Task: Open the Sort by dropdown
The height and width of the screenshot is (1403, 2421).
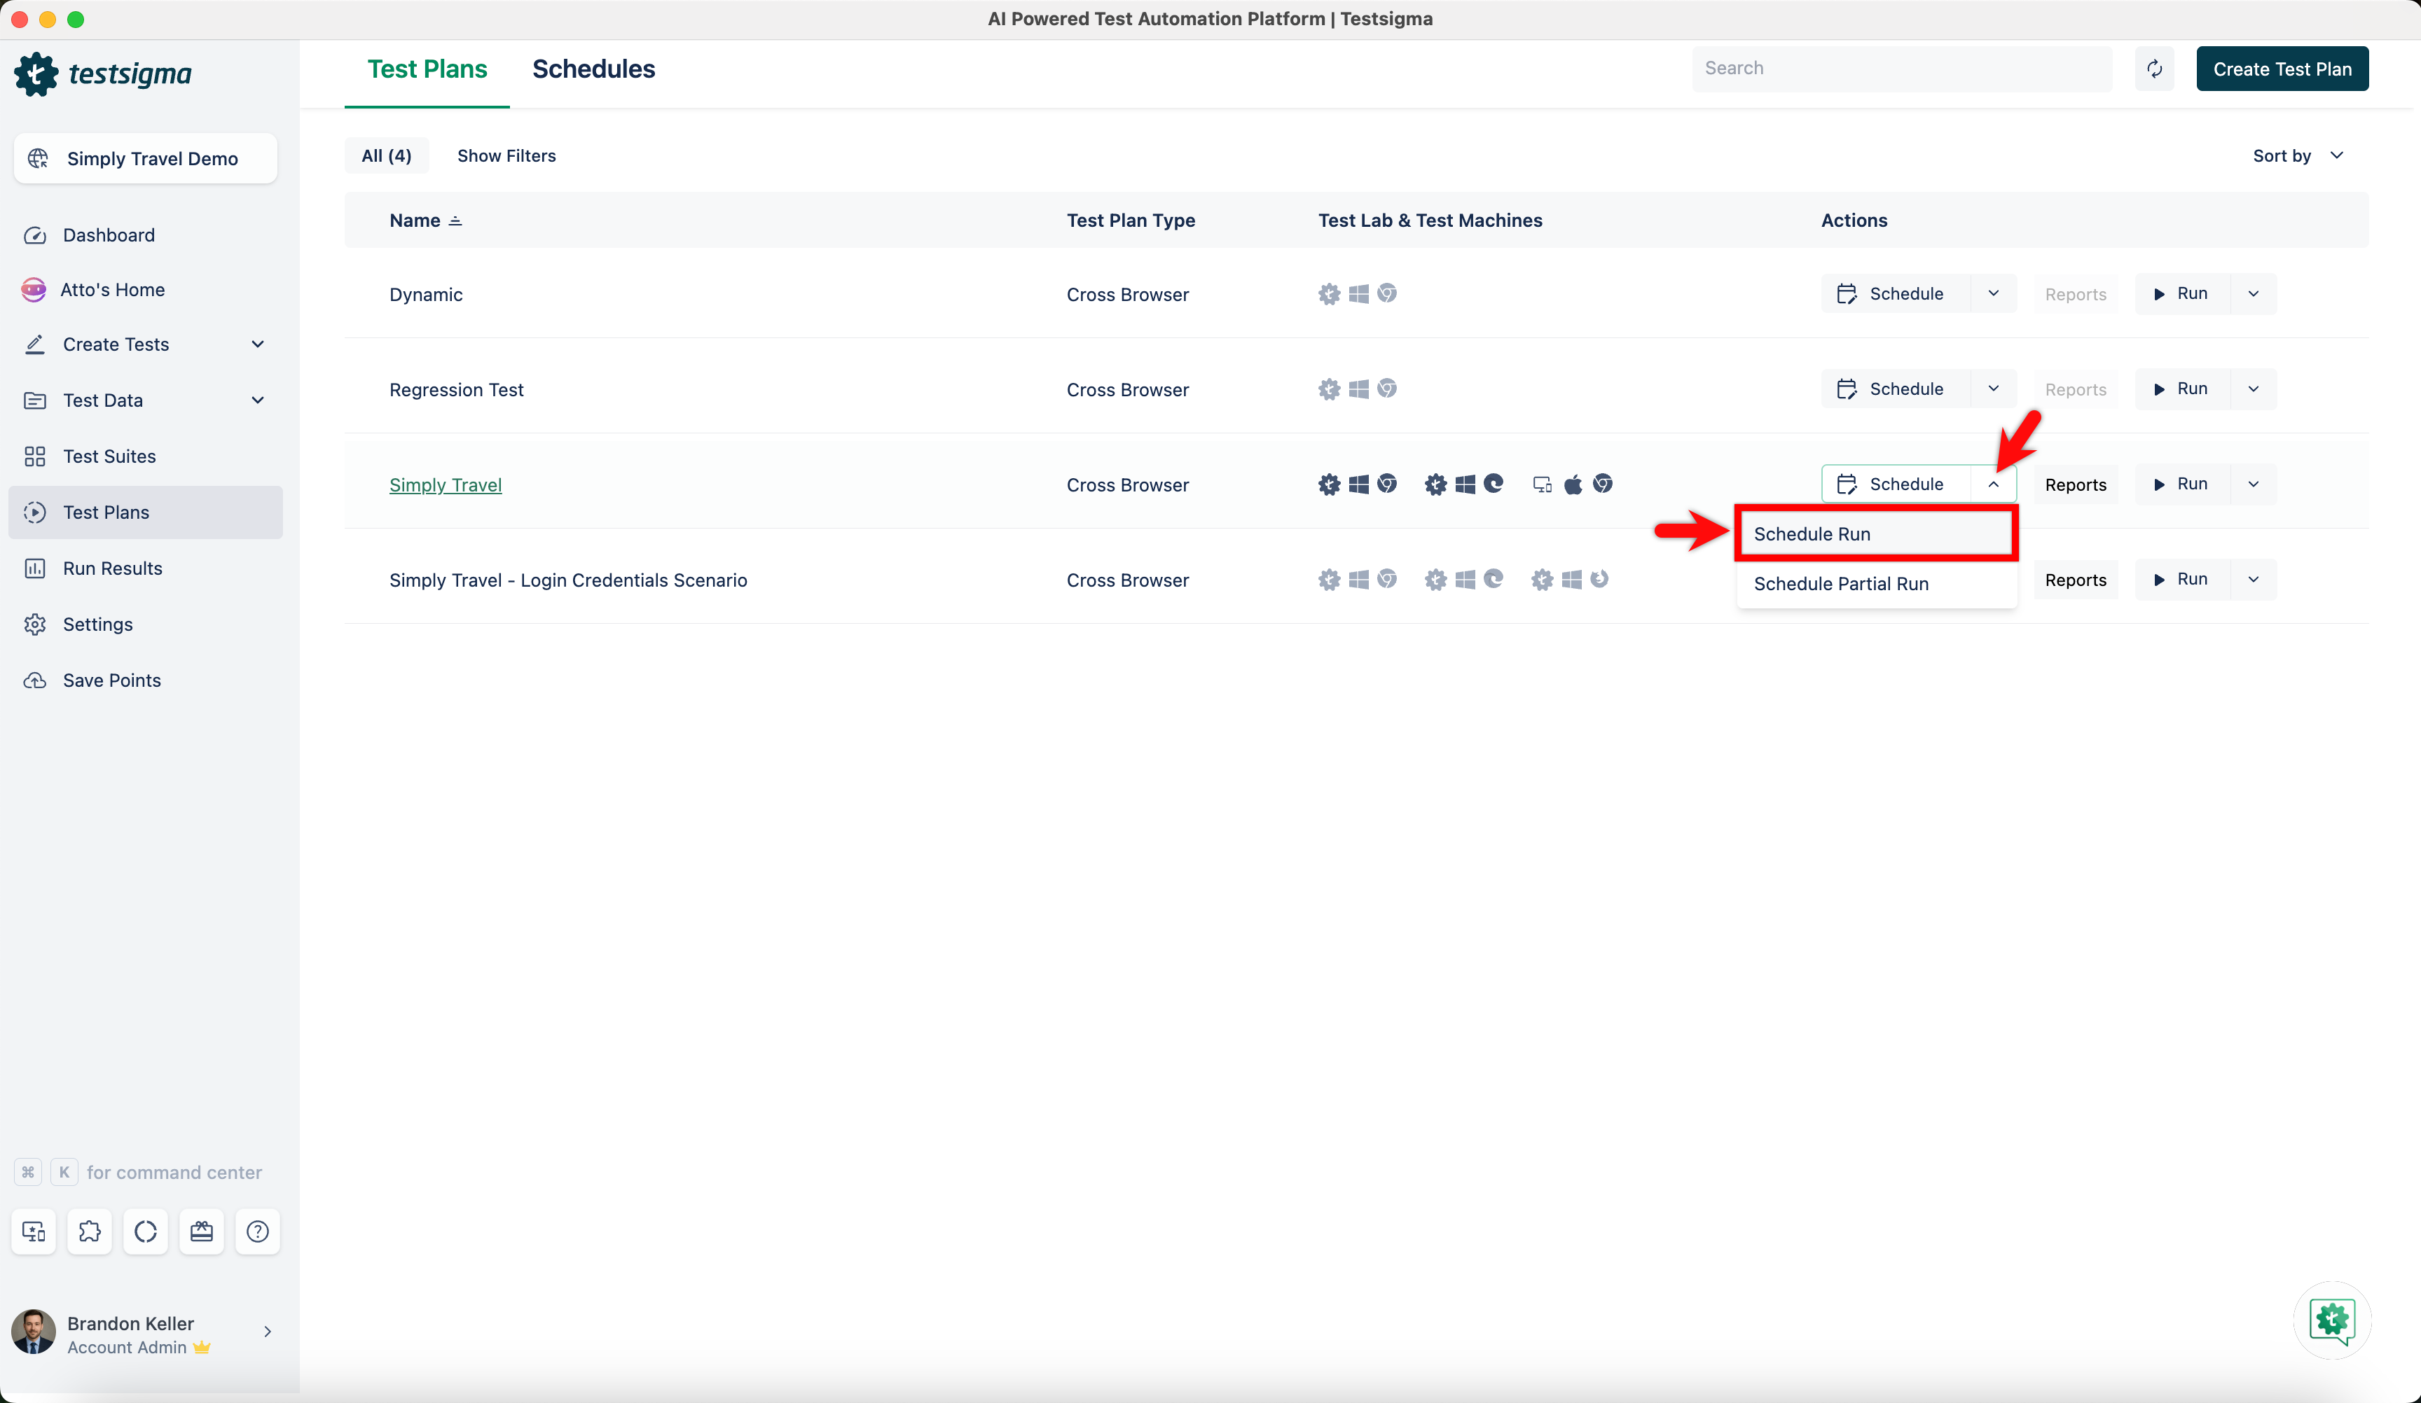Action: (x=2298, y=155)
